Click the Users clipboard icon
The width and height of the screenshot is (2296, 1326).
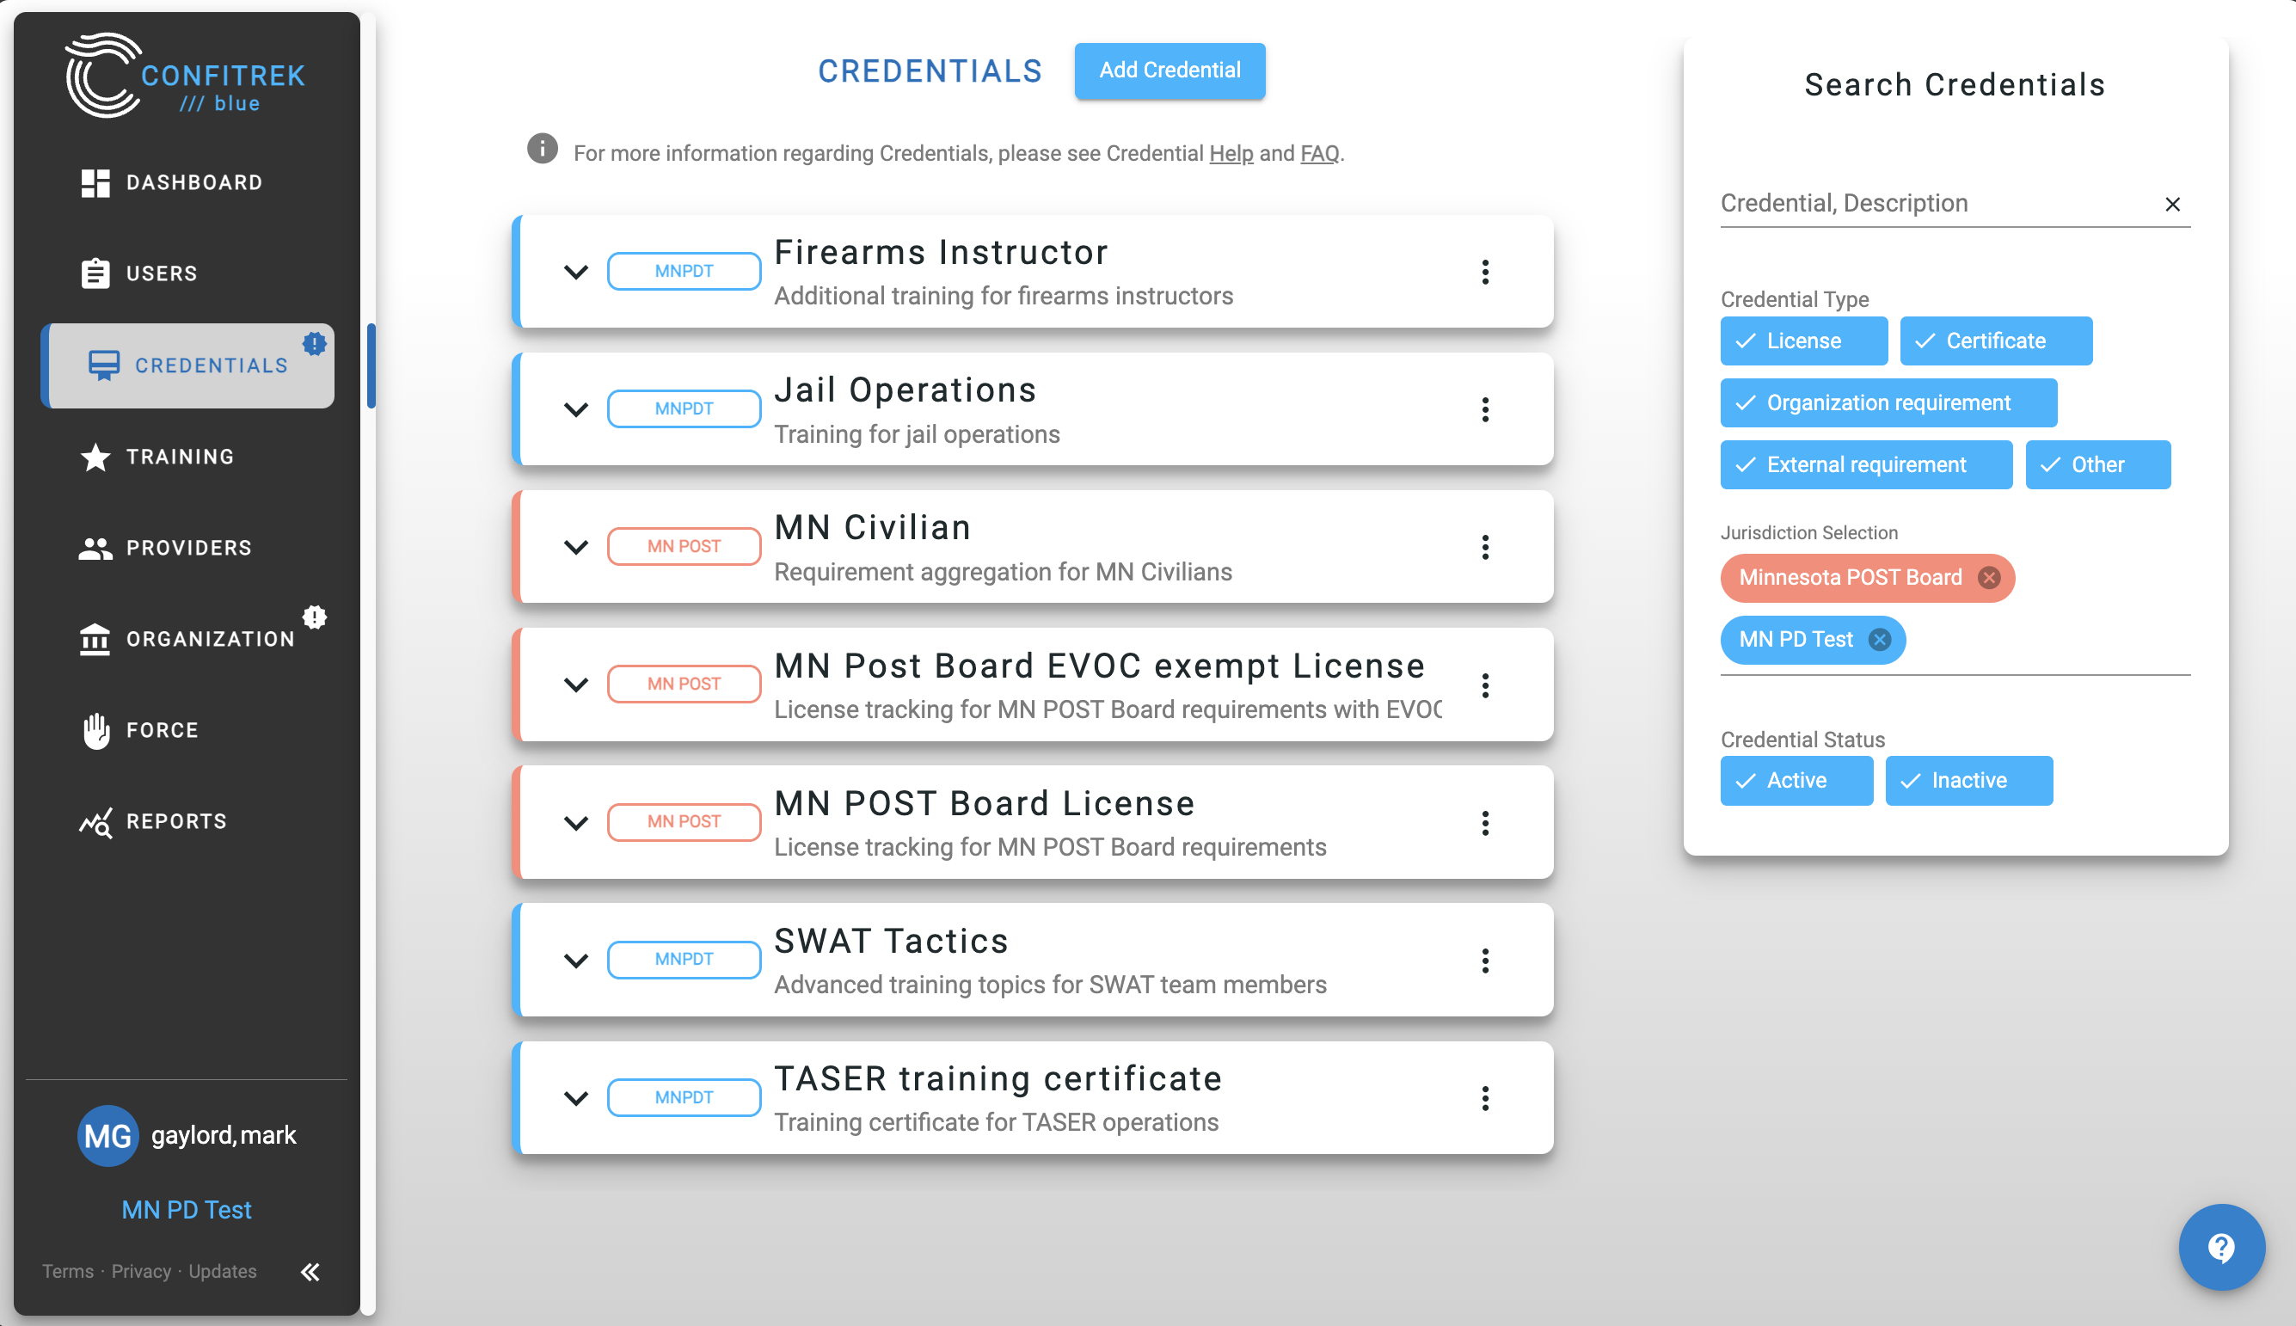(95, 273)
